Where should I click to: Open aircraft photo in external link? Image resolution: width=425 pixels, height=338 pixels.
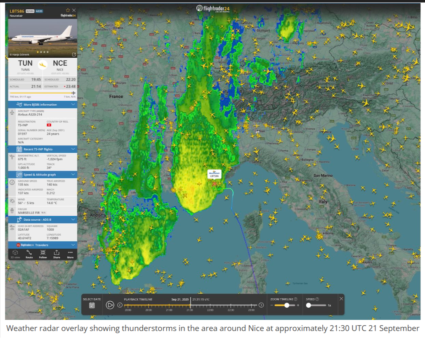[x=74, y=54]
